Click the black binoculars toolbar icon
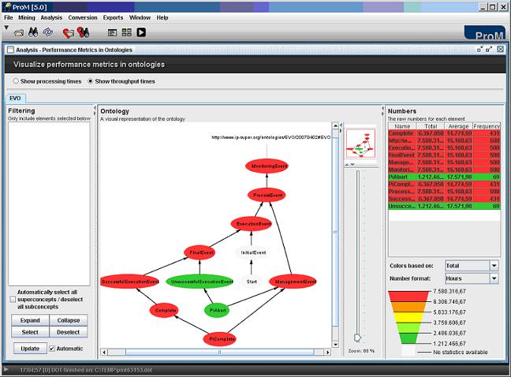 34,32
